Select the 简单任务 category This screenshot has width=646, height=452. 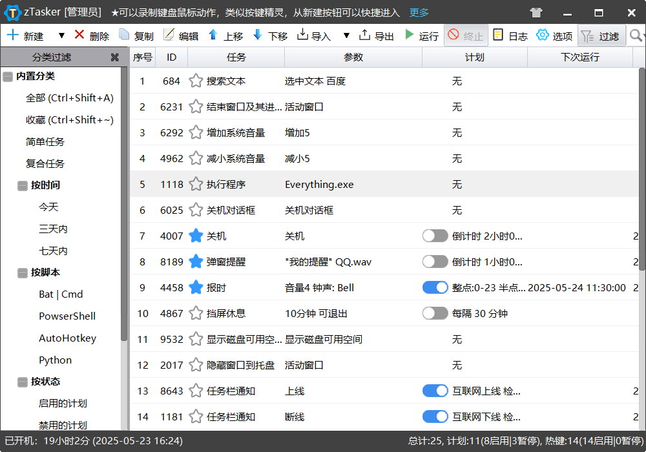pos(45,141)
